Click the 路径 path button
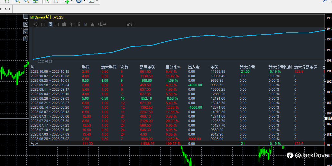This screenshot has height=166, width=332. pyautogui.click(x=130, y=24)
